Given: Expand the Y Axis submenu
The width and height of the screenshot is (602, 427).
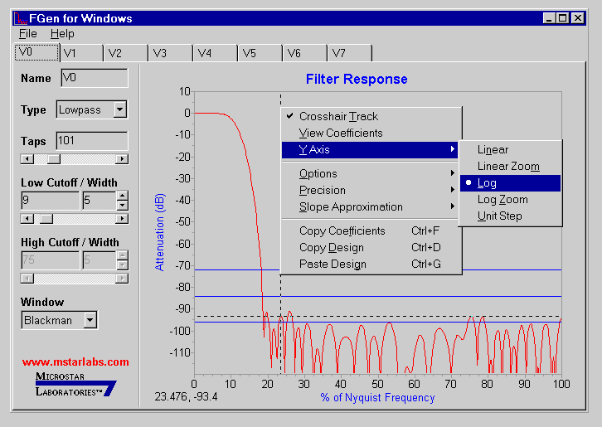Looking at the screenshot, I should tap(371, 150).
